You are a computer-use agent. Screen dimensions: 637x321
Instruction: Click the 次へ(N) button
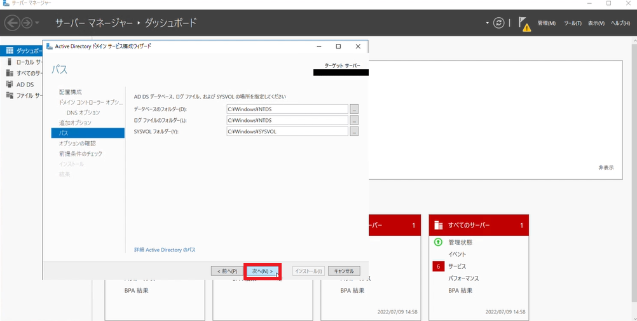point(263,271)
